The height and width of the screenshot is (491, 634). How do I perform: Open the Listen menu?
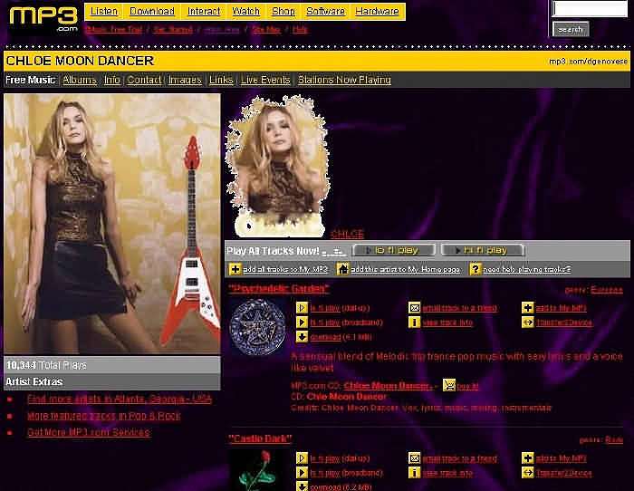(x=104, y=12)
